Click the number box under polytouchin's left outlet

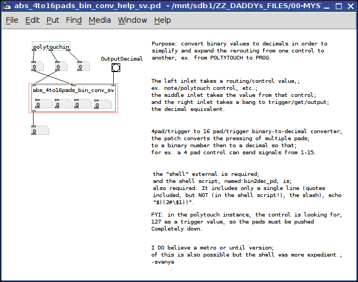coord(38,66)
